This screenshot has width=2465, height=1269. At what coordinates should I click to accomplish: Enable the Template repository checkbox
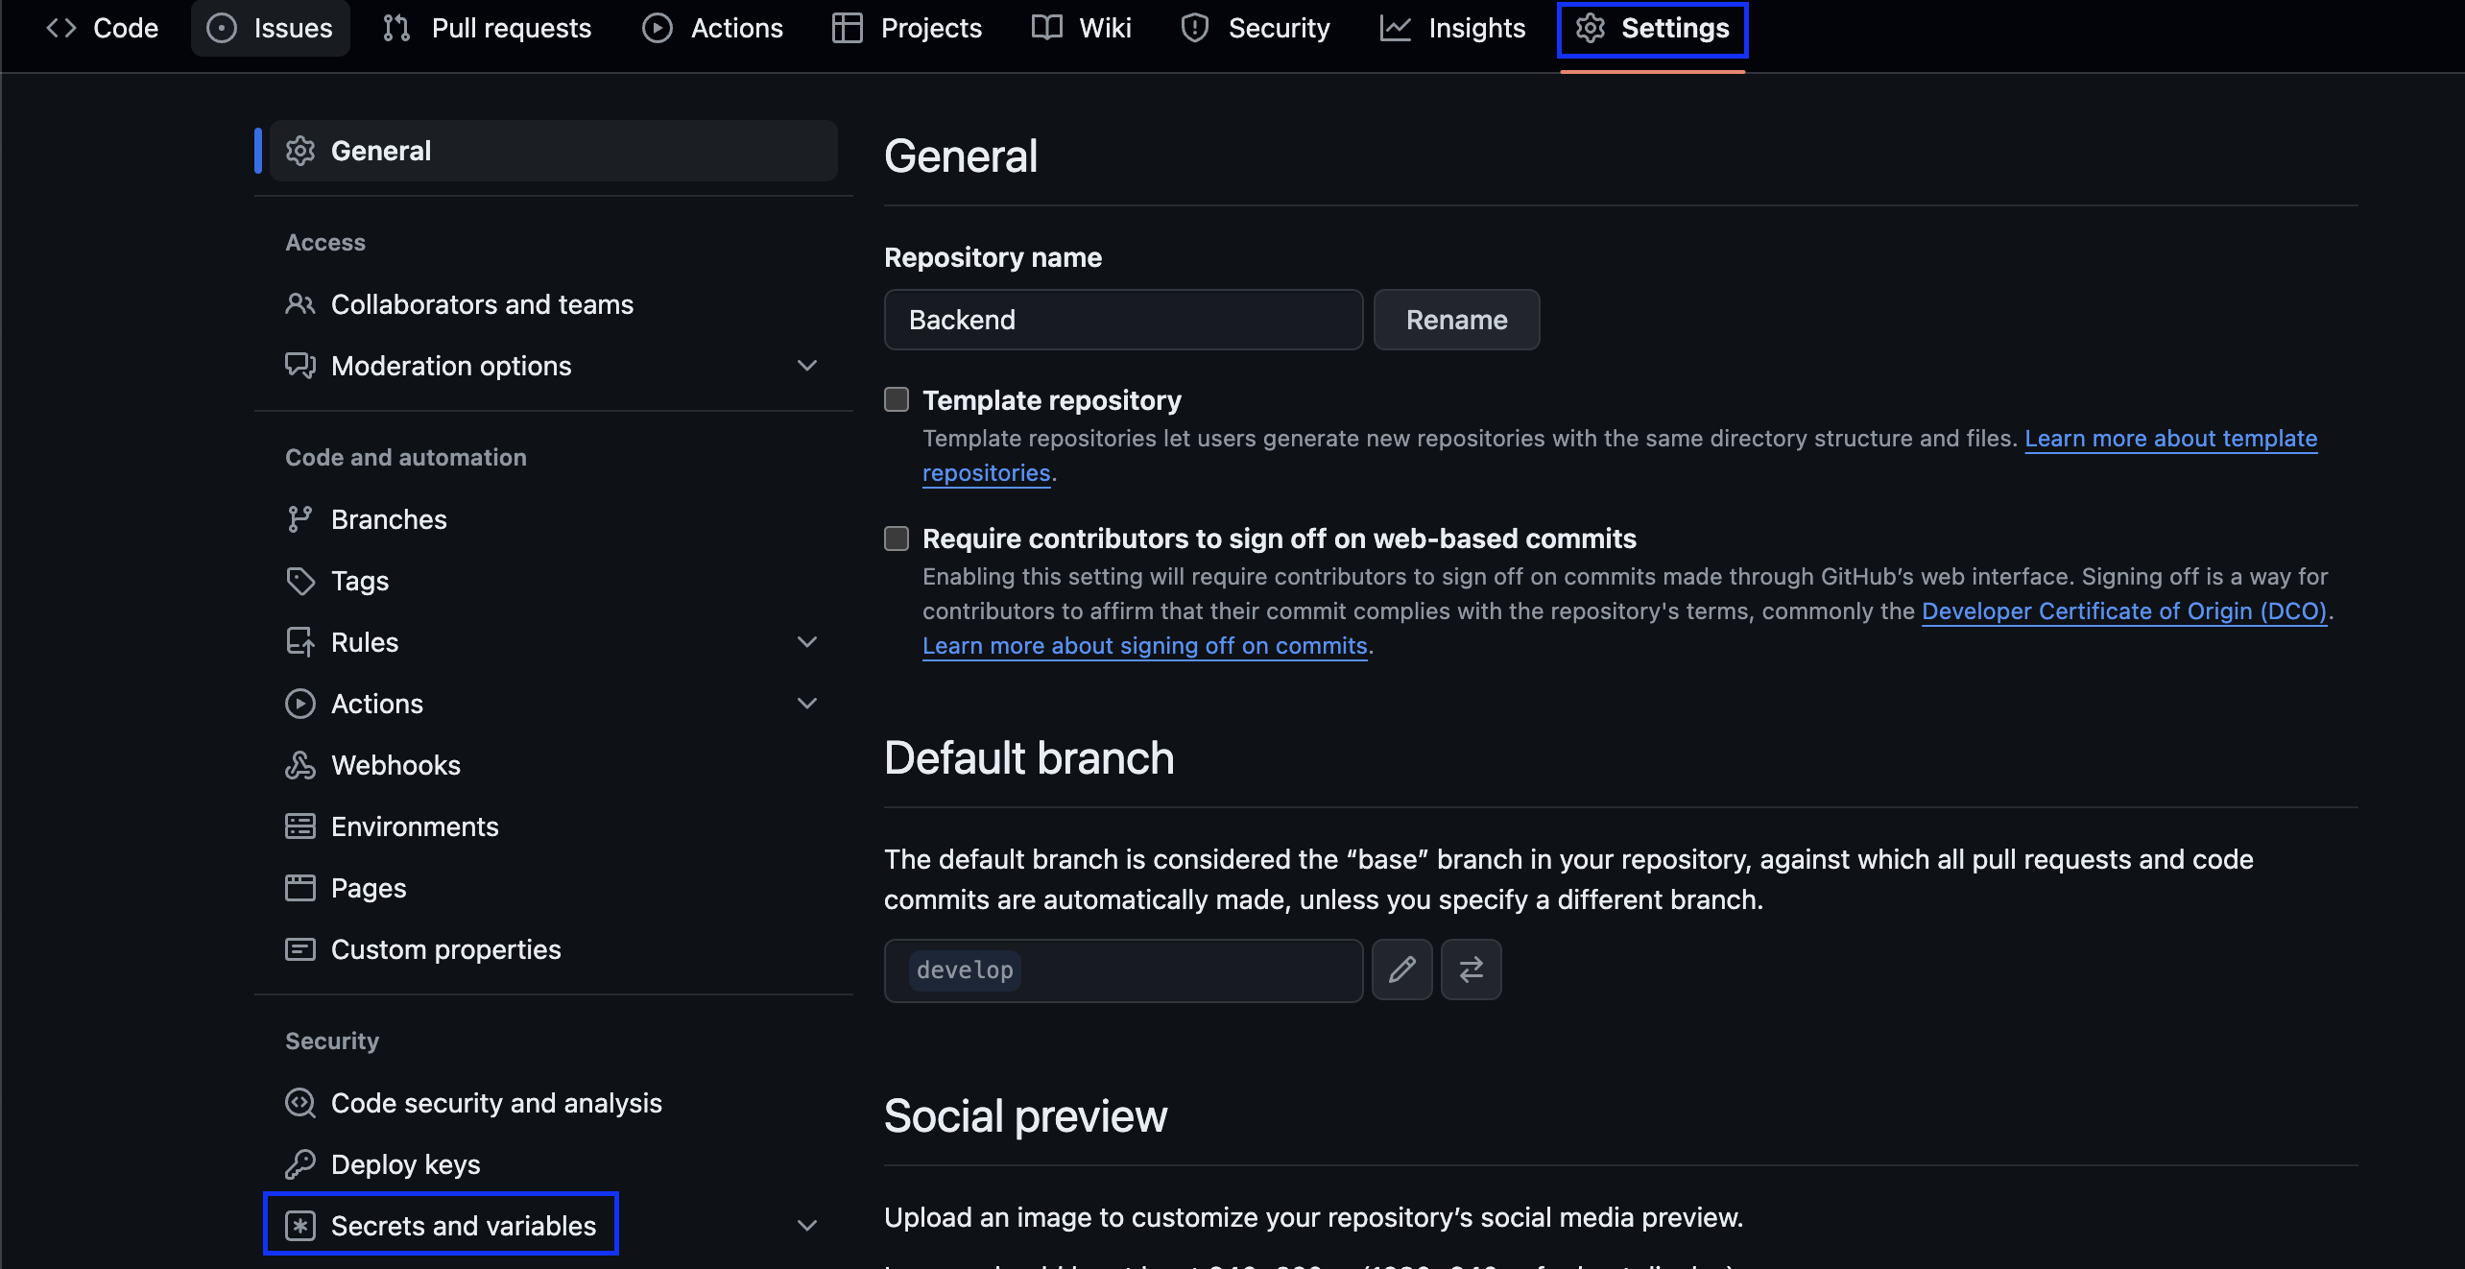pyautogui.click(x=897, y=399)
